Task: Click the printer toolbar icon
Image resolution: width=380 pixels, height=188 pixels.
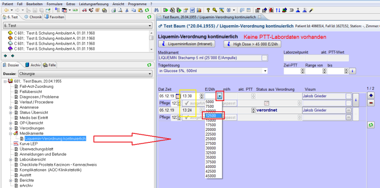Action: point(114,10)
